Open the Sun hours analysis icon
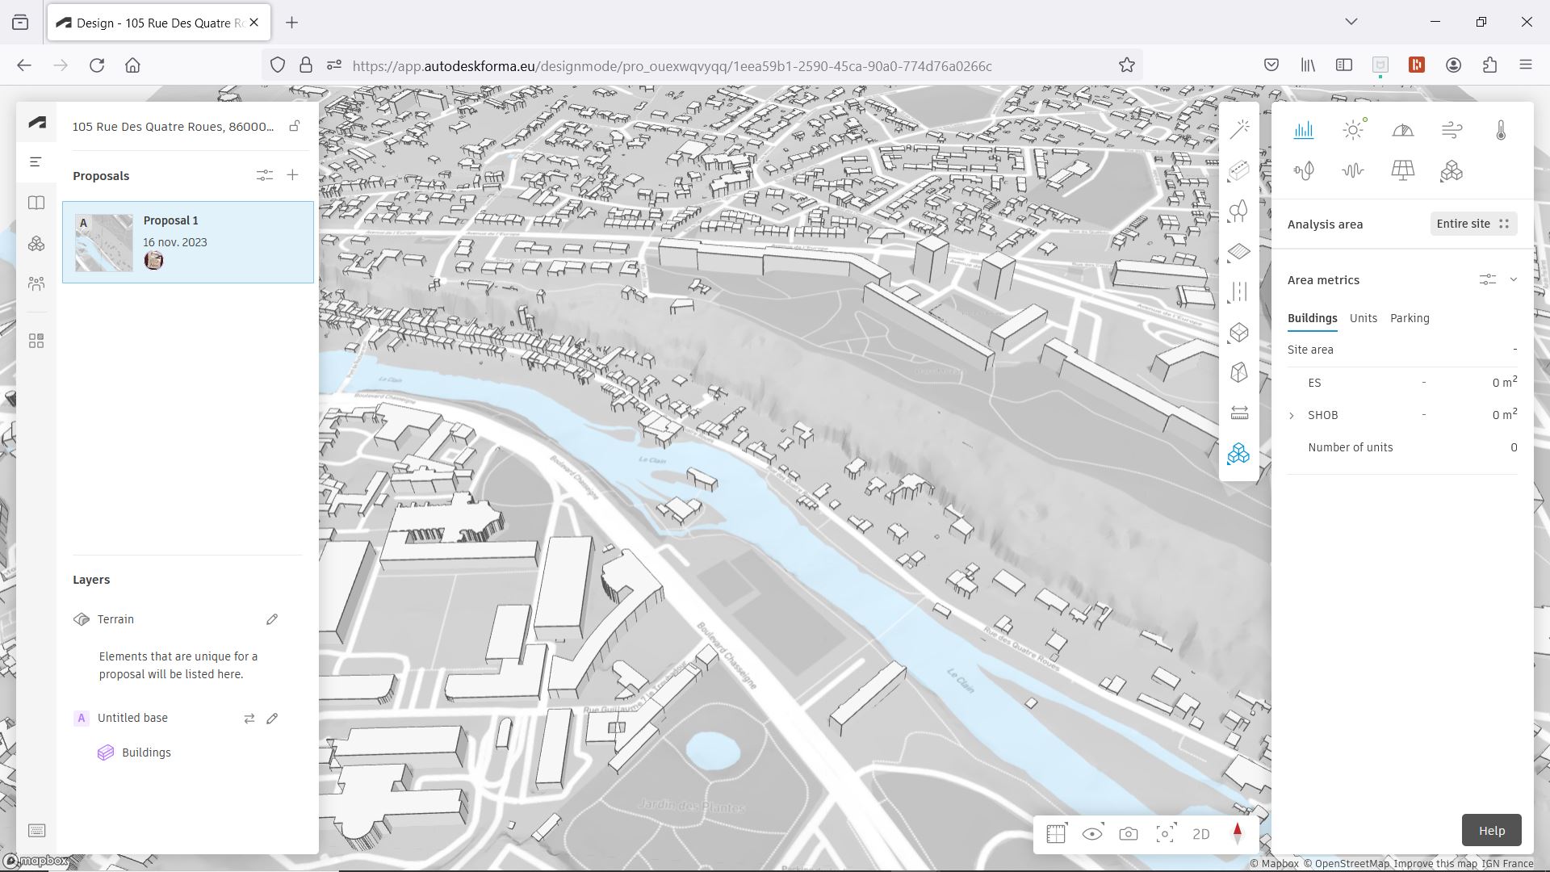Viewport: 1550px width, 872px height. pos(1353,130)
